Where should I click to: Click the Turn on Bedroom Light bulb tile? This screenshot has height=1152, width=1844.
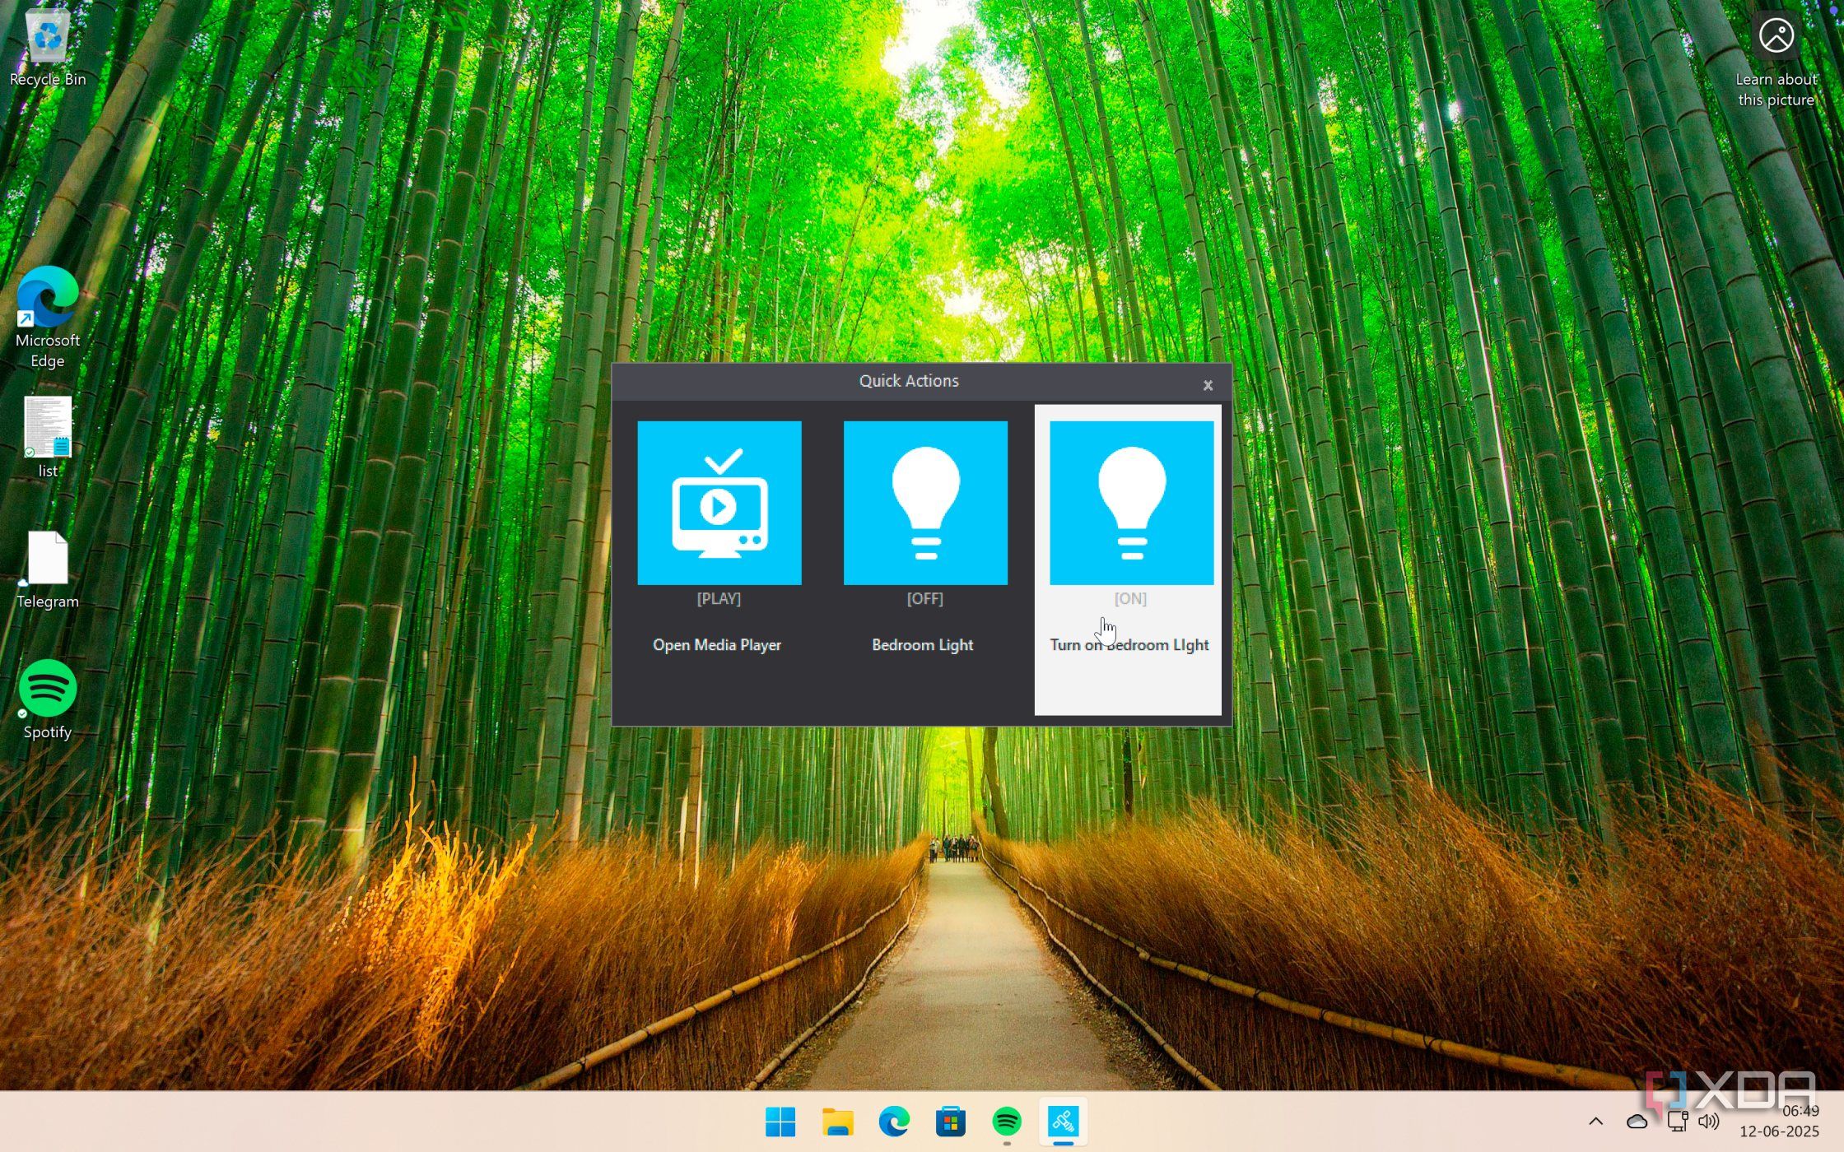click(1131, 503)
